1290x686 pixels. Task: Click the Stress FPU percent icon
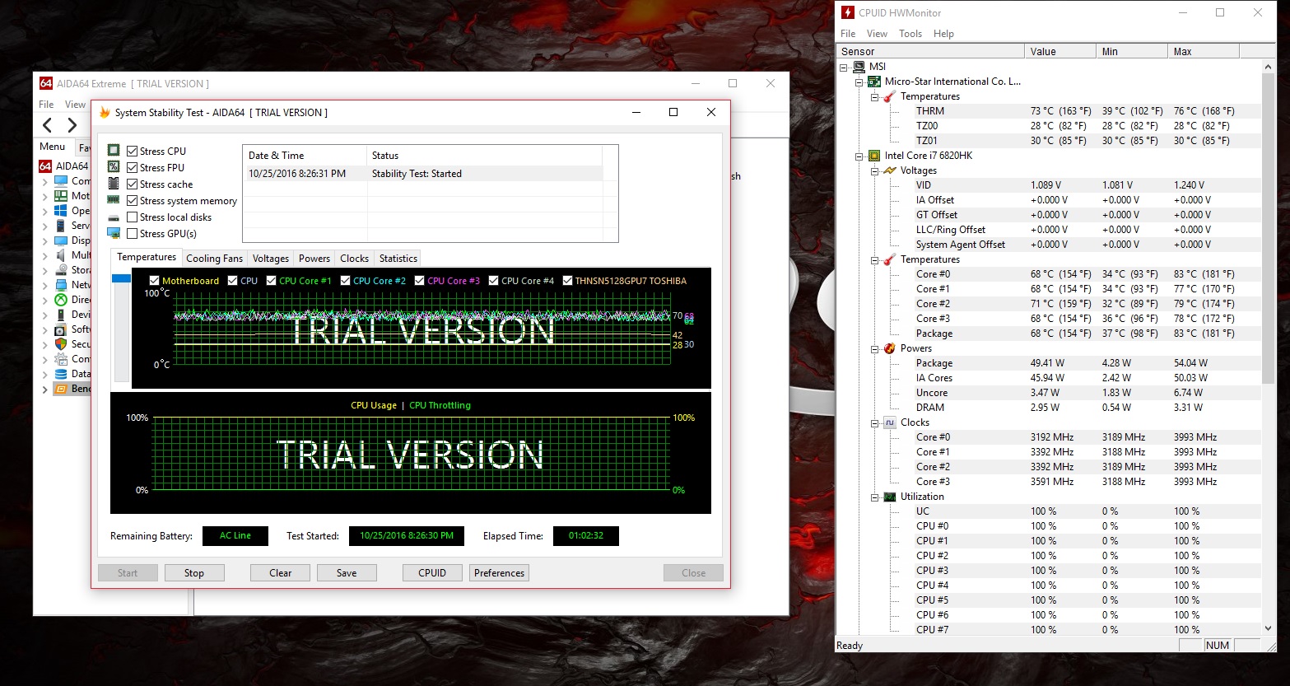[114, 167]
